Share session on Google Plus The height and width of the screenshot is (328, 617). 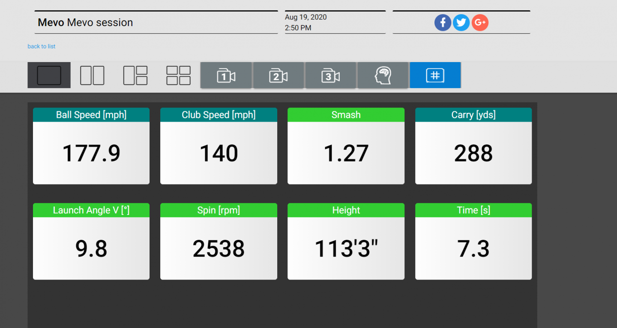point(480,23)
